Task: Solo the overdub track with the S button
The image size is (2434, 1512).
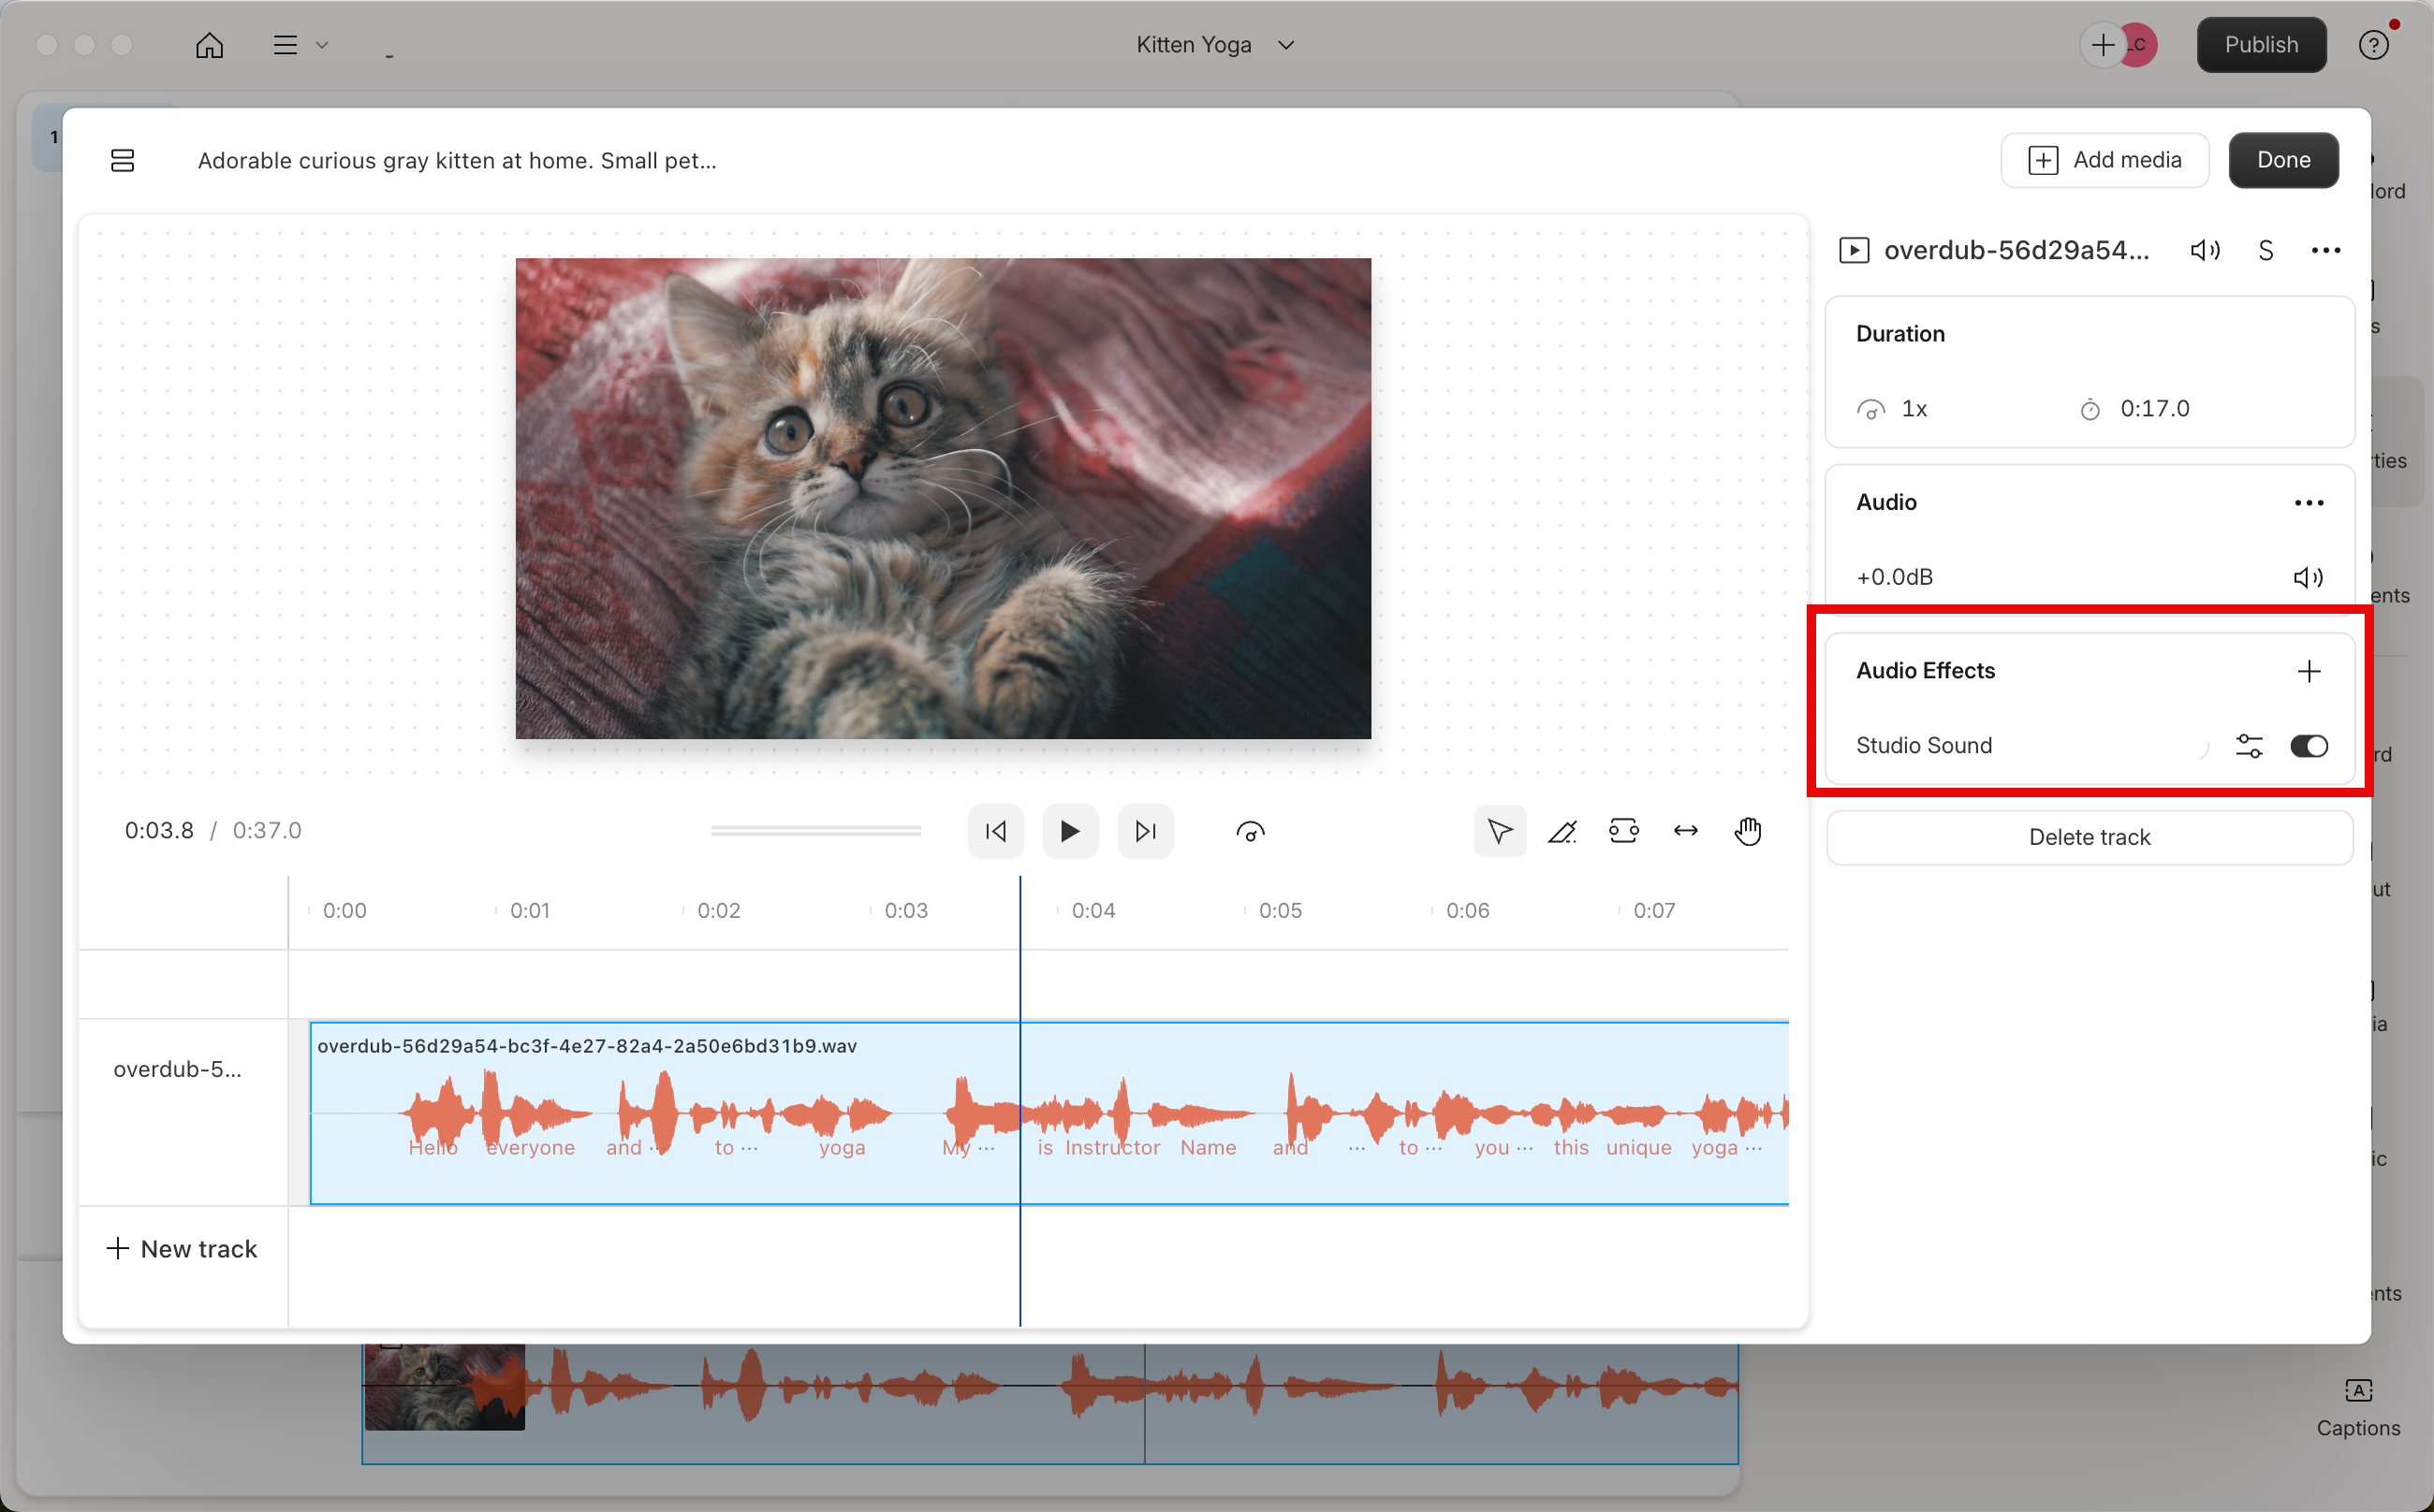Action: [x=2265, y=250]
